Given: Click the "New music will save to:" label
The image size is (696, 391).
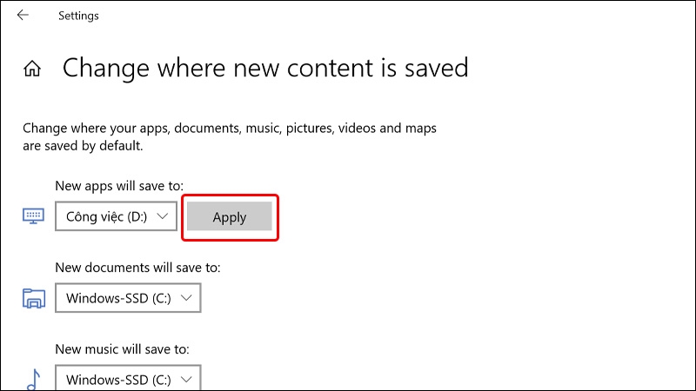Looking at the screenshot, I should 122,349.
